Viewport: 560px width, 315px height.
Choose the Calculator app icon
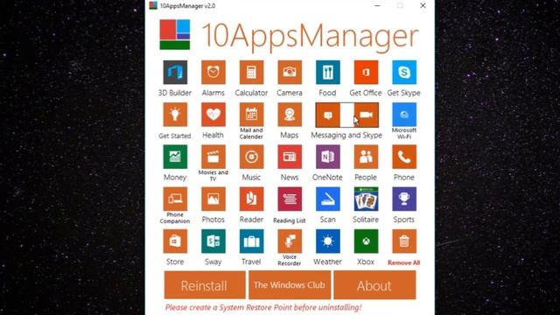pos(251,72)
